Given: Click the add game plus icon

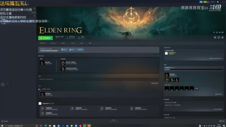Looking at the screenshot, I should click(x=2, y=121).
